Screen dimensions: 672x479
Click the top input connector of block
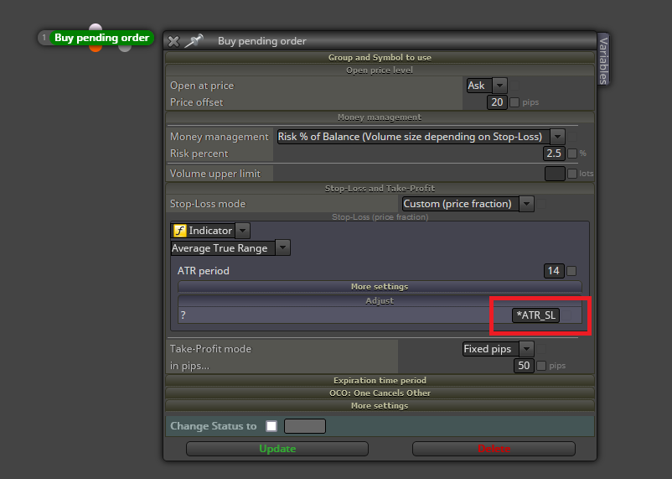click(x=96, y=28)
